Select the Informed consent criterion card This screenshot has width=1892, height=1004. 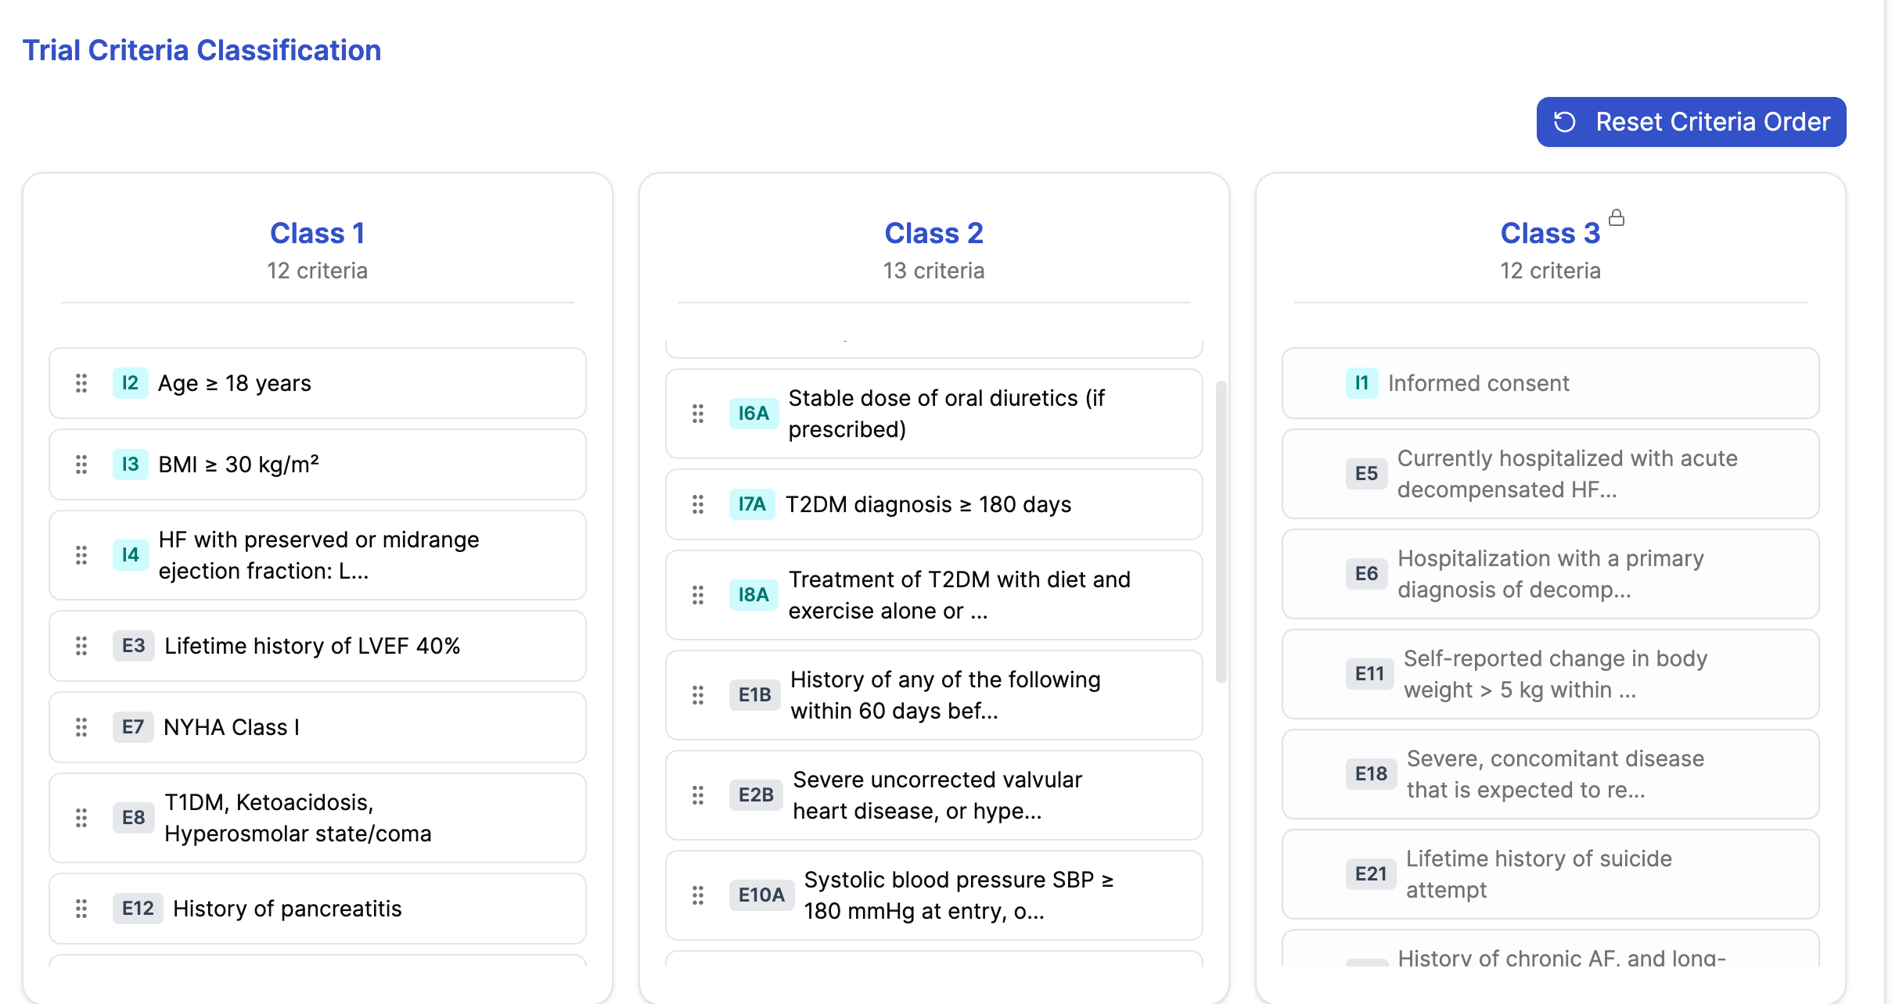pos(1550,383)
